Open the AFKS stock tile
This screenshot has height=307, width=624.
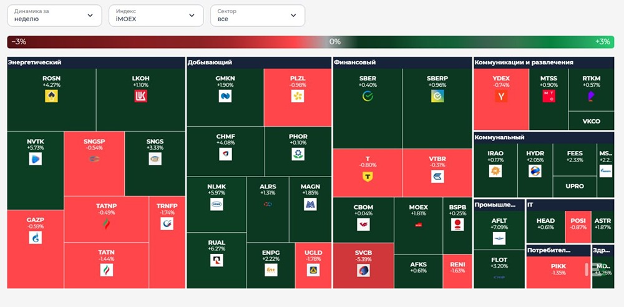(x=418, y=271)
